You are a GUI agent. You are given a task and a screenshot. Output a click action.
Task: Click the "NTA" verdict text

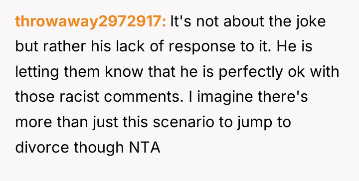[145, 147]
